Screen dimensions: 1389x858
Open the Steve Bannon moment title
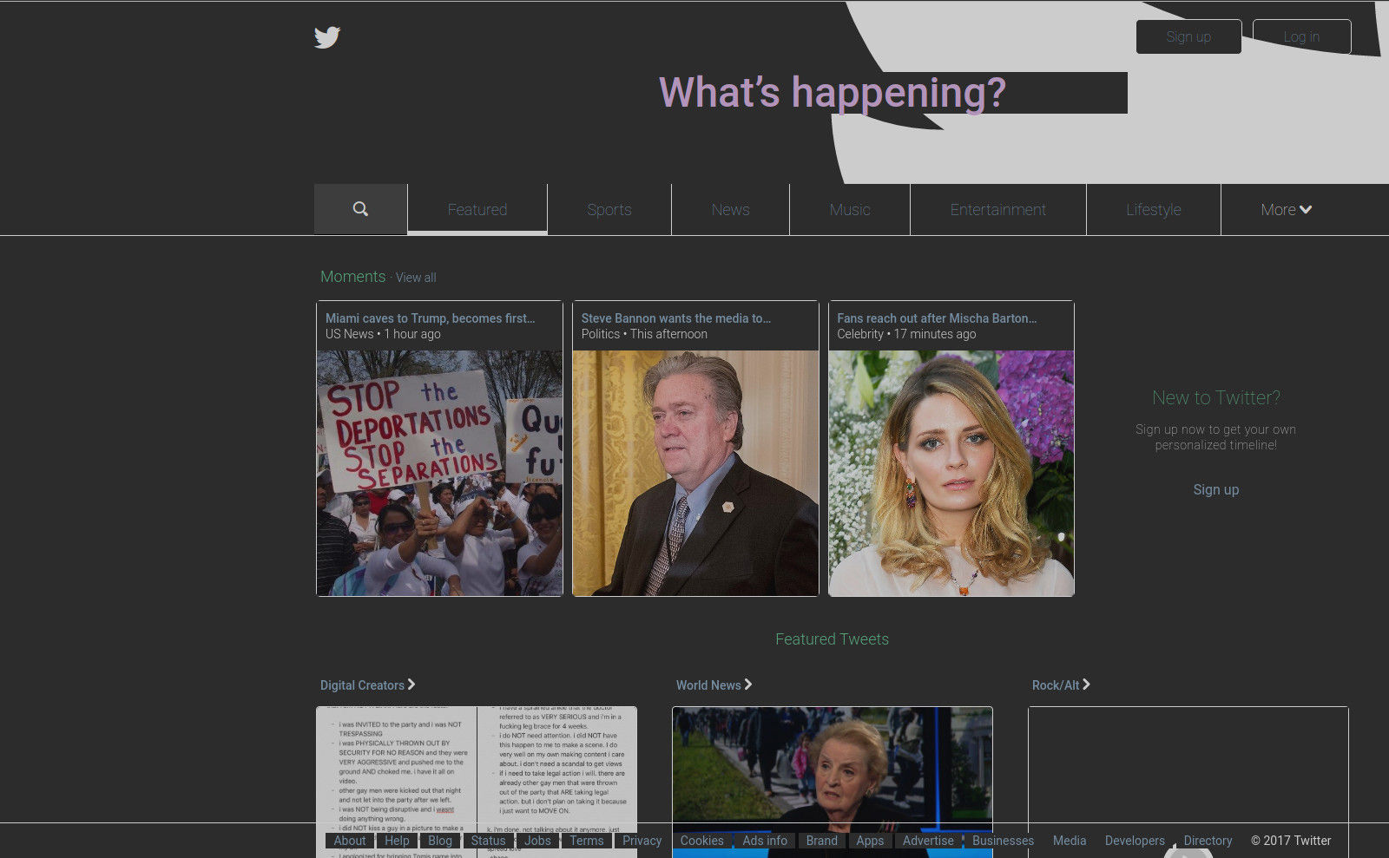(676, 318)
